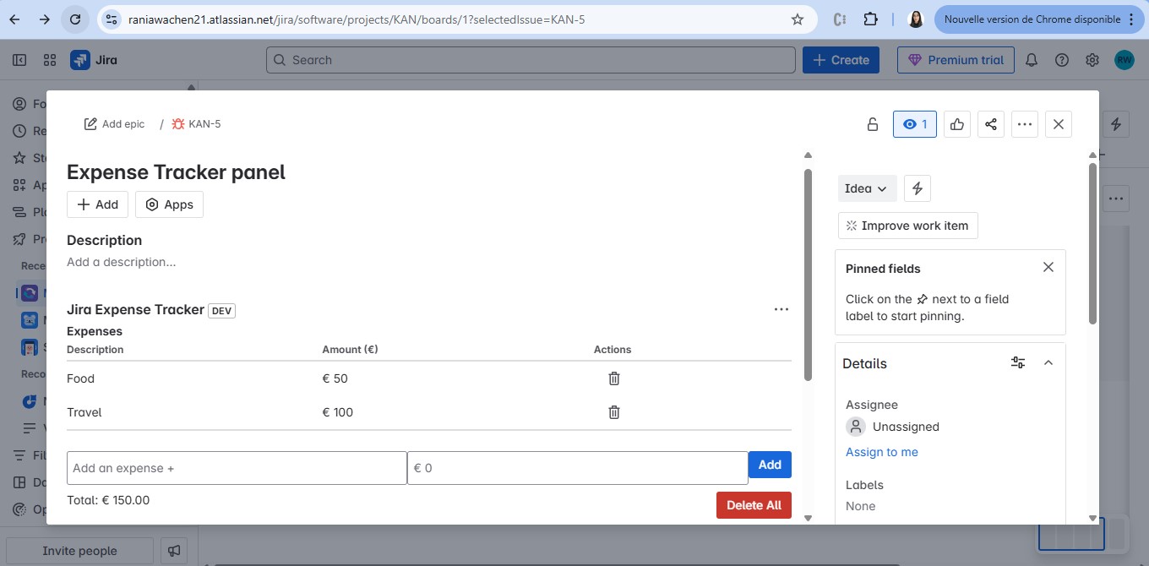1149x566 pixels.
Task: Collapse the Details section
Action: [1048, 362]
